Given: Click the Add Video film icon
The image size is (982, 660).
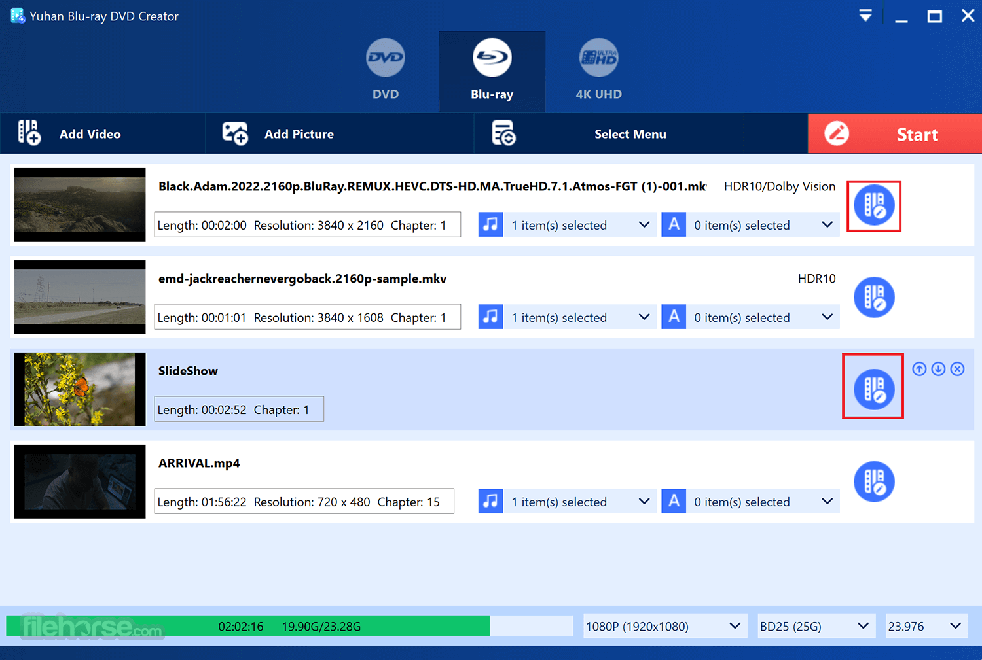Looking at the screenshot, I should (x=29, y=133).
